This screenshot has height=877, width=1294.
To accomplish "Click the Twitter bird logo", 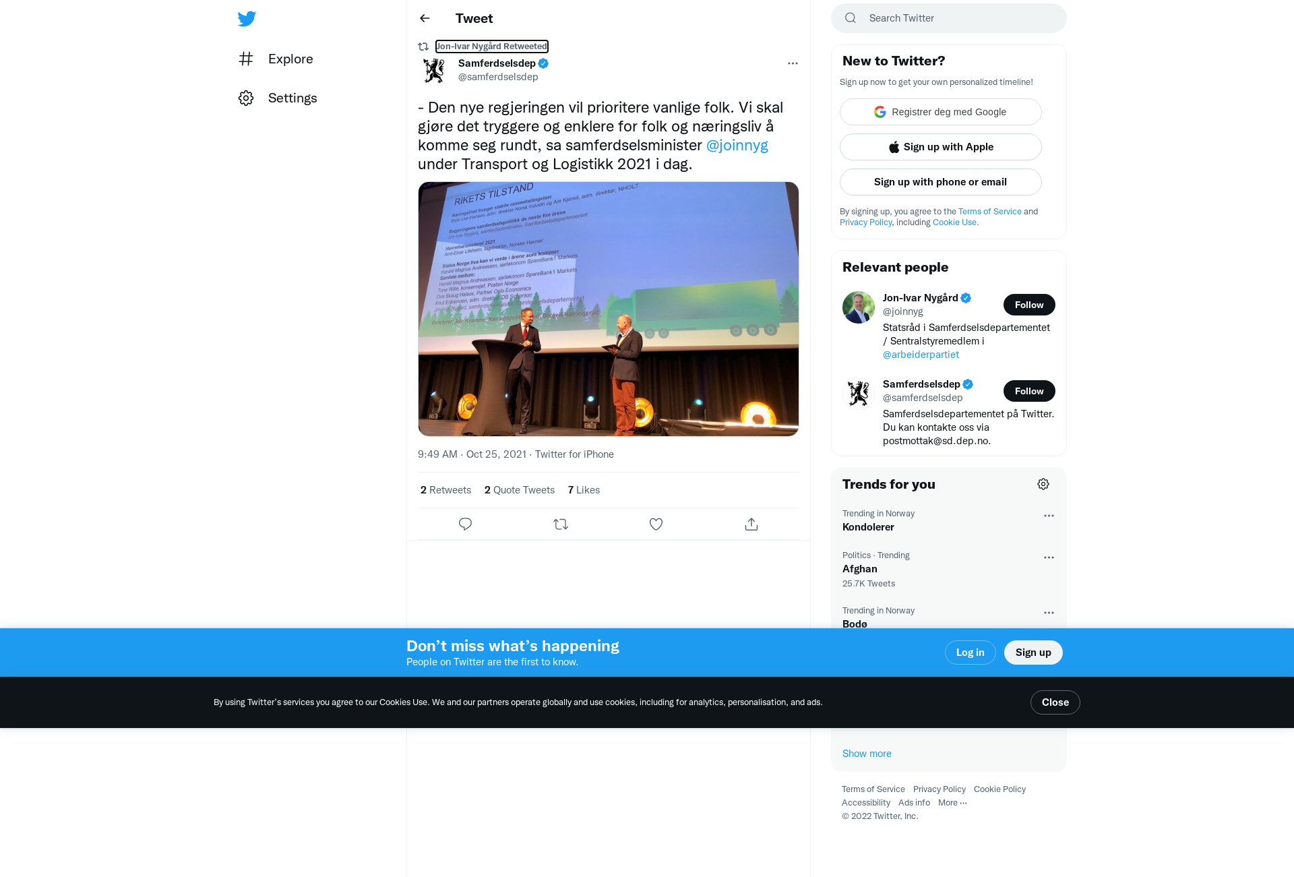I will (247, 19).
